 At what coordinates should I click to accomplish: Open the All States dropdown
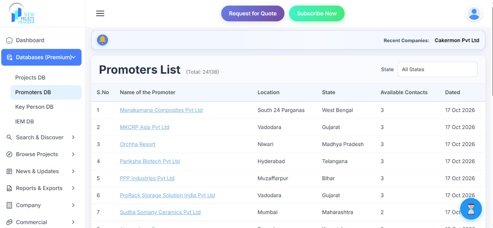437,69
